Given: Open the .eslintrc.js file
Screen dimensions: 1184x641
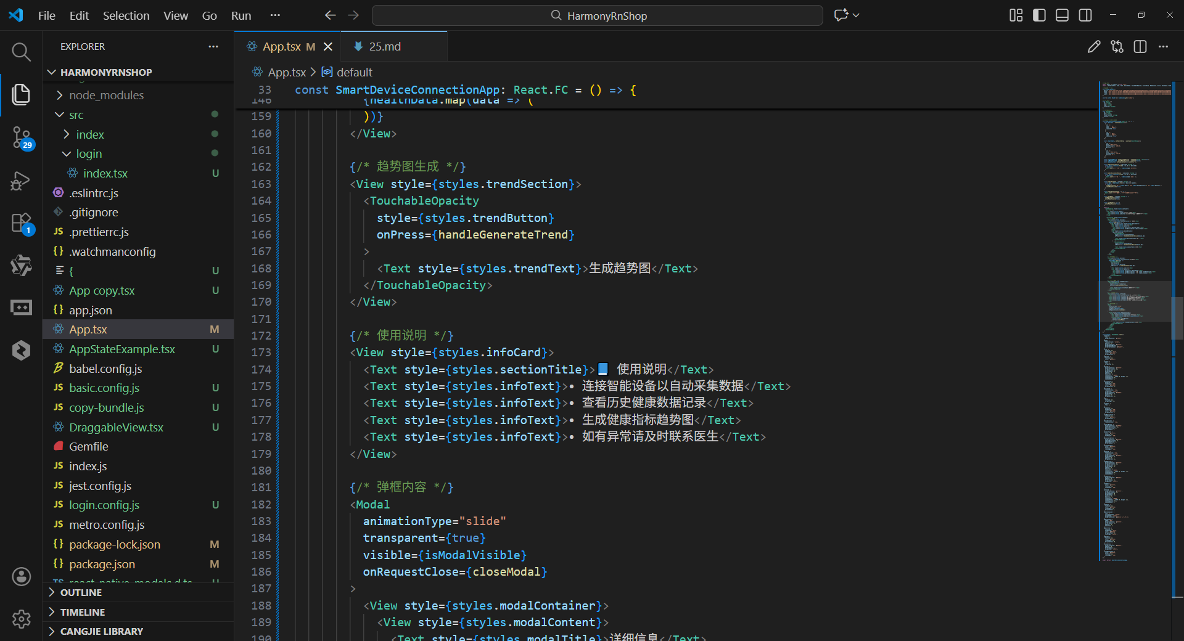Looking at the screenshot, I should point(138,193).
